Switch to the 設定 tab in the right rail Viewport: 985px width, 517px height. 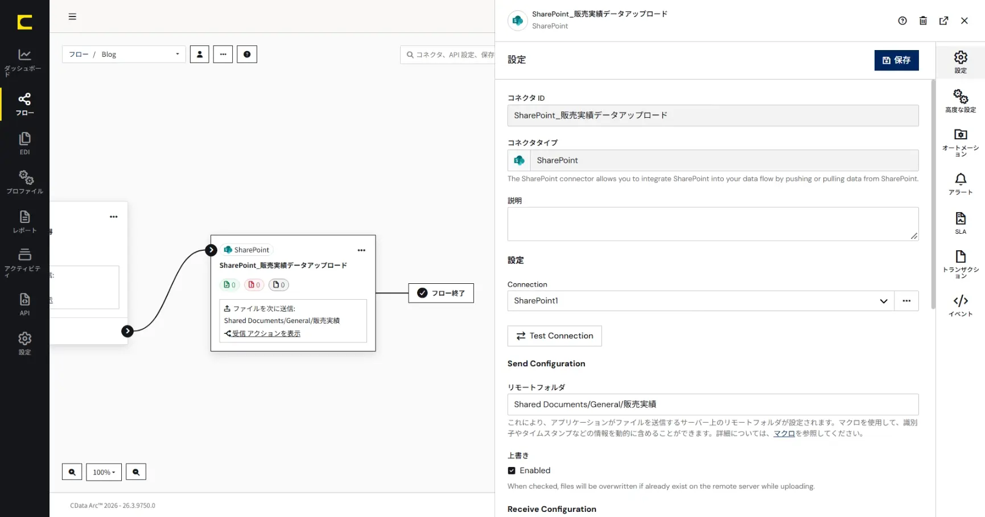[961, 62]
